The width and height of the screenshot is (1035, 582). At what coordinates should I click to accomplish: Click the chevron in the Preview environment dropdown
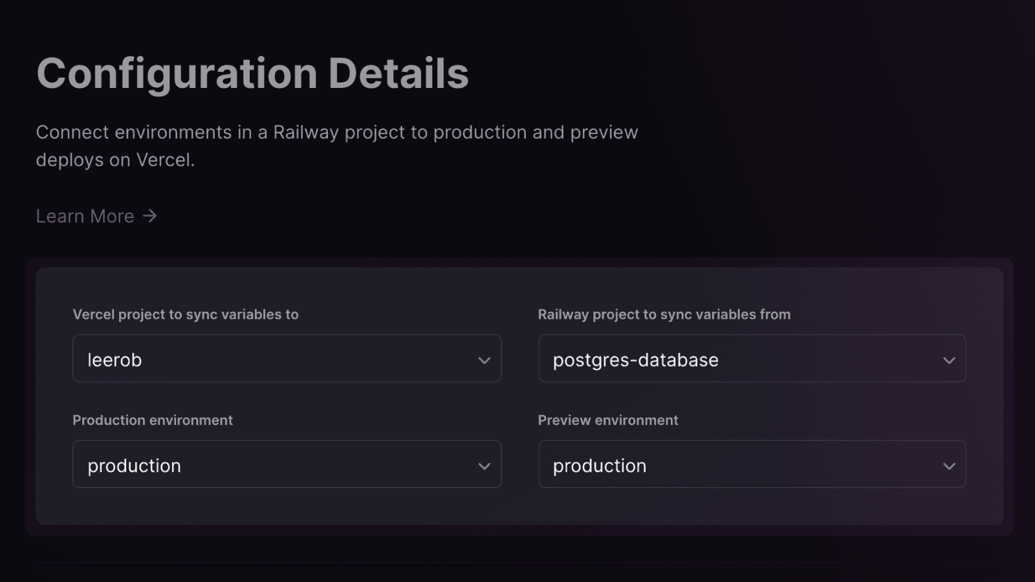(x=949, y=466)
